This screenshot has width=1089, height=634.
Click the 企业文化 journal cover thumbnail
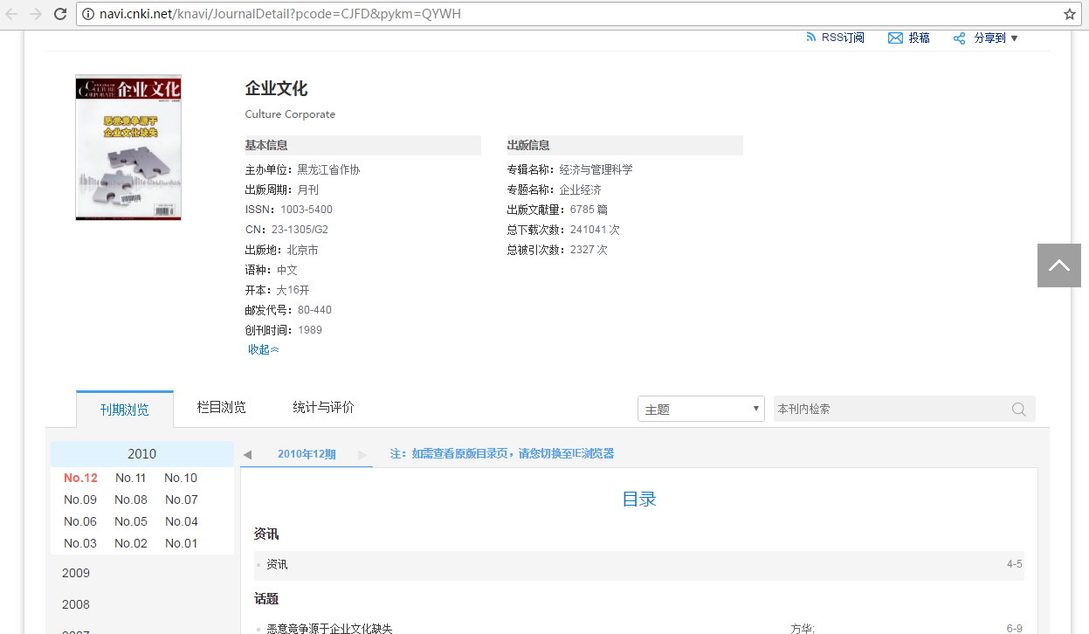click(x=128, y=148)
